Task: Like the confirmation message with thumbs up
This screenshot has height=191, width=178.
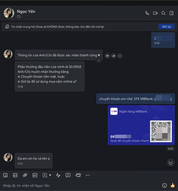Action: point(99,60)
